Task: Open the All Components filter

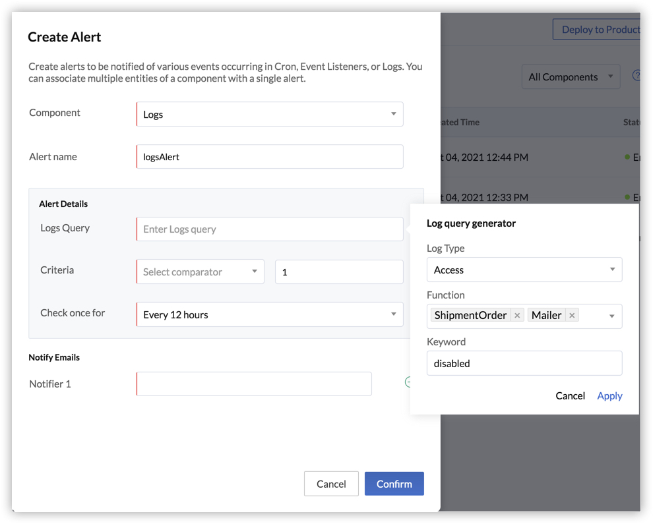Action: [x=571, y=77]
